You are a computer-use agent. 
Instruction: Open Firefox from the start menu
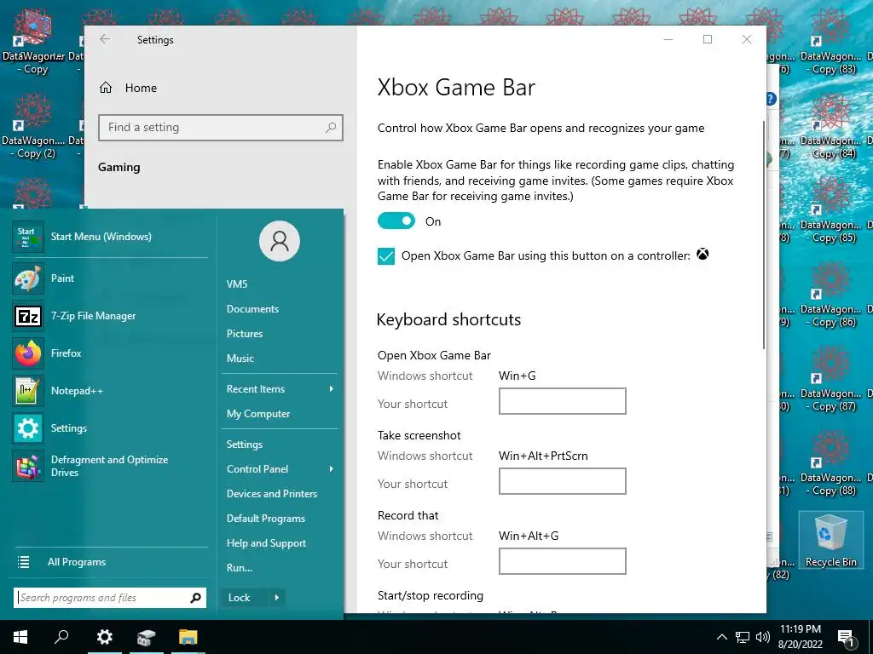click(x=110, y=353)
